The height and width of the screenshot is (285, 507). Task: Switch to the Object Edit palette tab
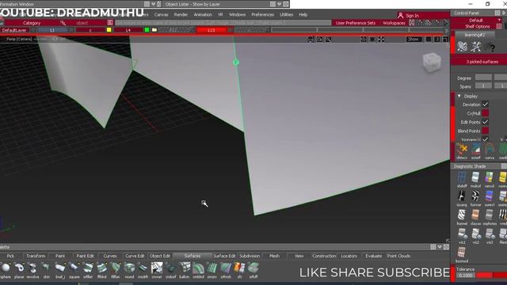pyautogui.click(x=160, y=256)
